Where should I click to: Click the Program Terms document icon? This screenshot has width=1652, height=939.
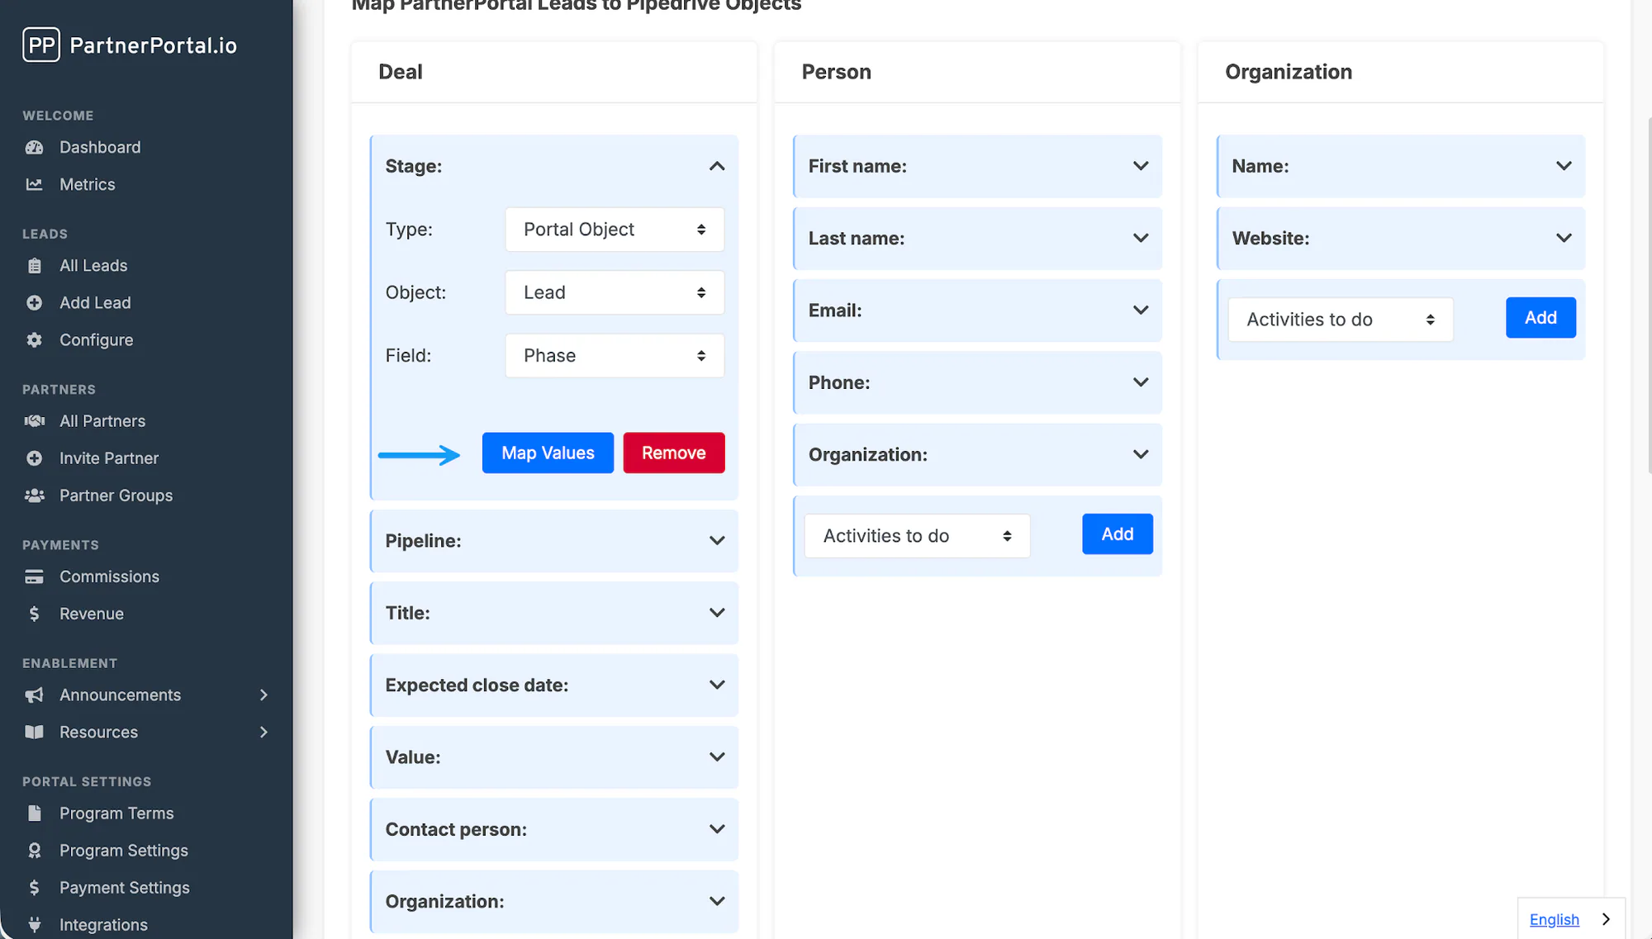coord(34,813)
